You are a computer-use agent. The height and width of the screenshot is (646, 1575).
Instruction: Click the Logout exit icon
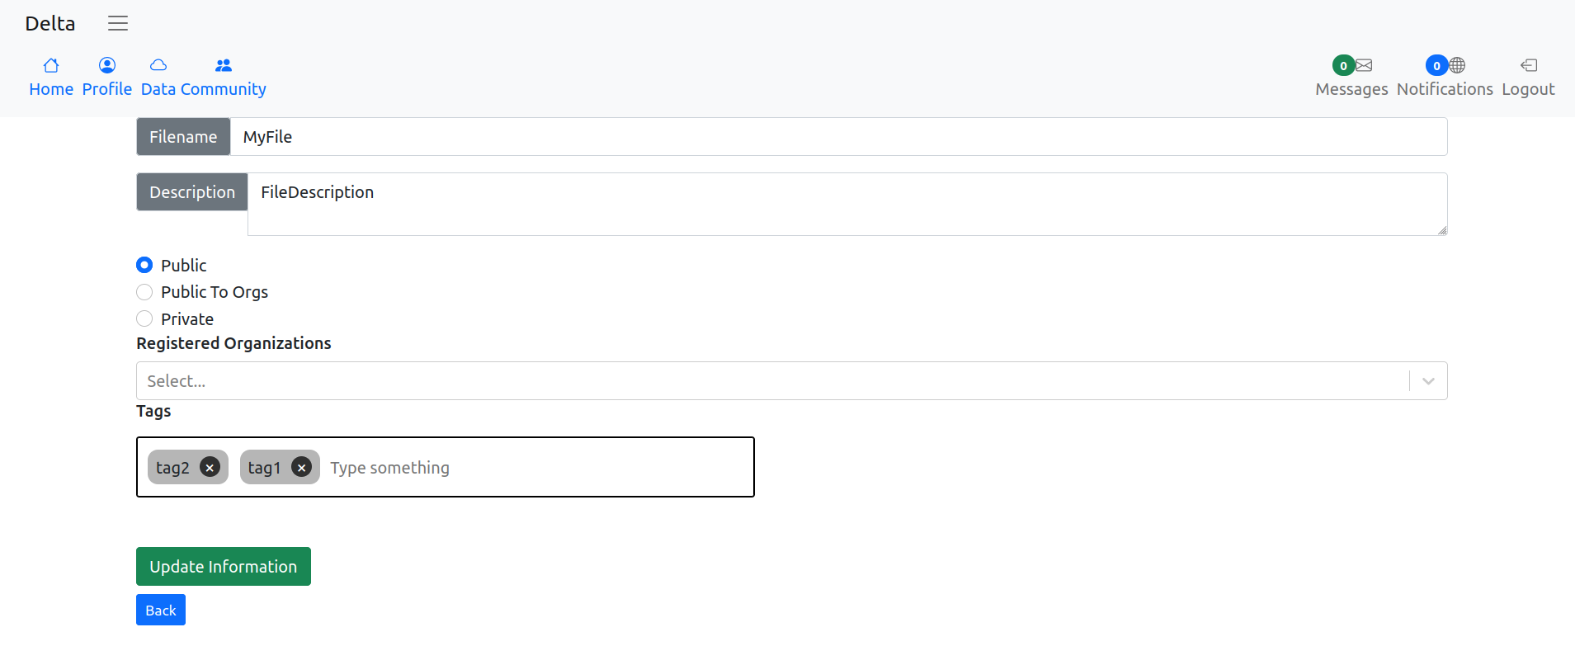(1527, 65)
